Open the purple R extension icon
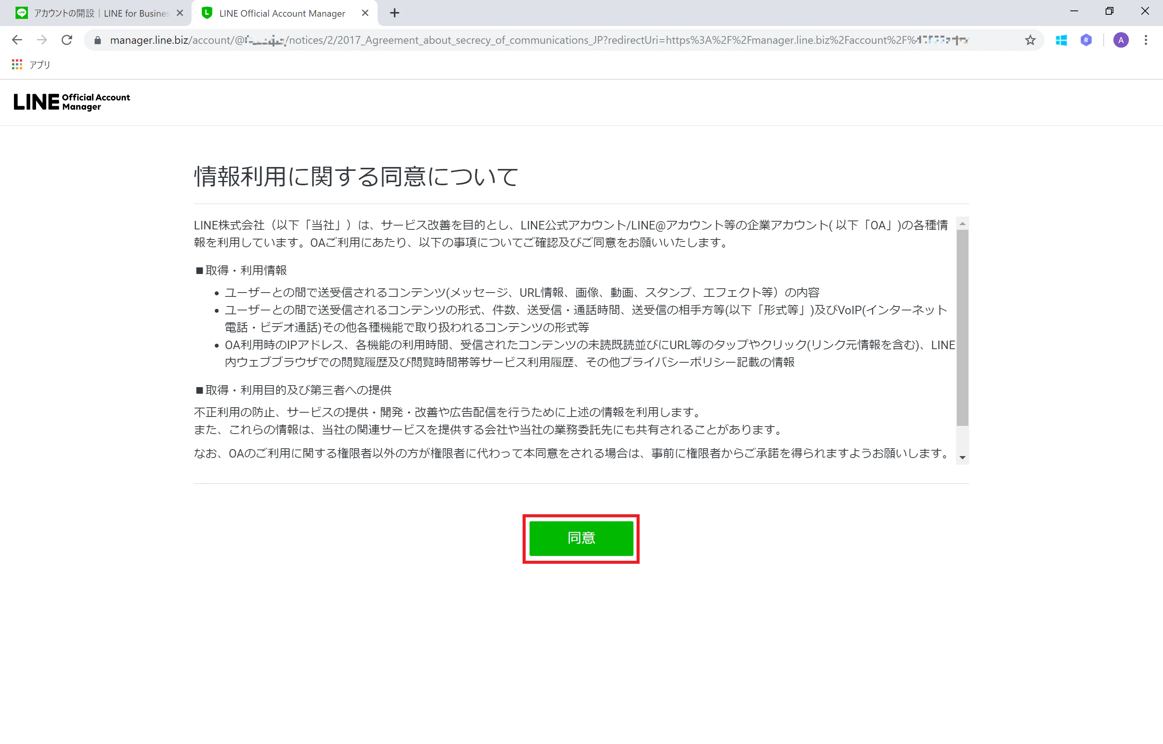 tap(1086, 40)
